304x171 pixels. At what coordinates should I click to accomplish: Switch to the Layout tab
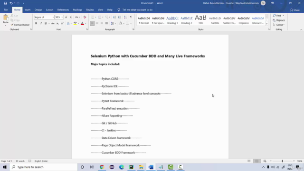(49, 10)
